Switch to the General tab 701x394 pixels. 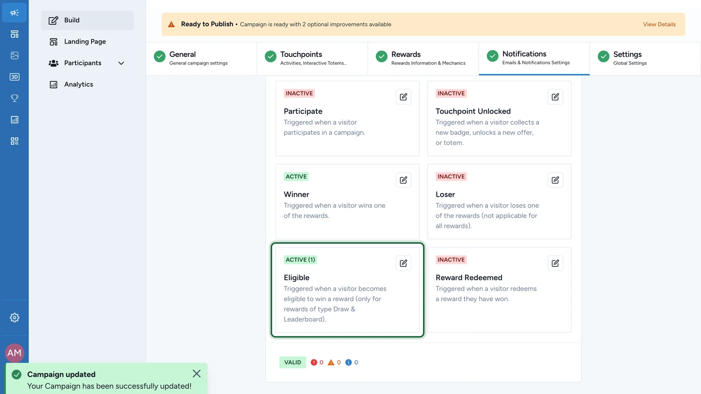pyautogui.click(x=201, y=59)
